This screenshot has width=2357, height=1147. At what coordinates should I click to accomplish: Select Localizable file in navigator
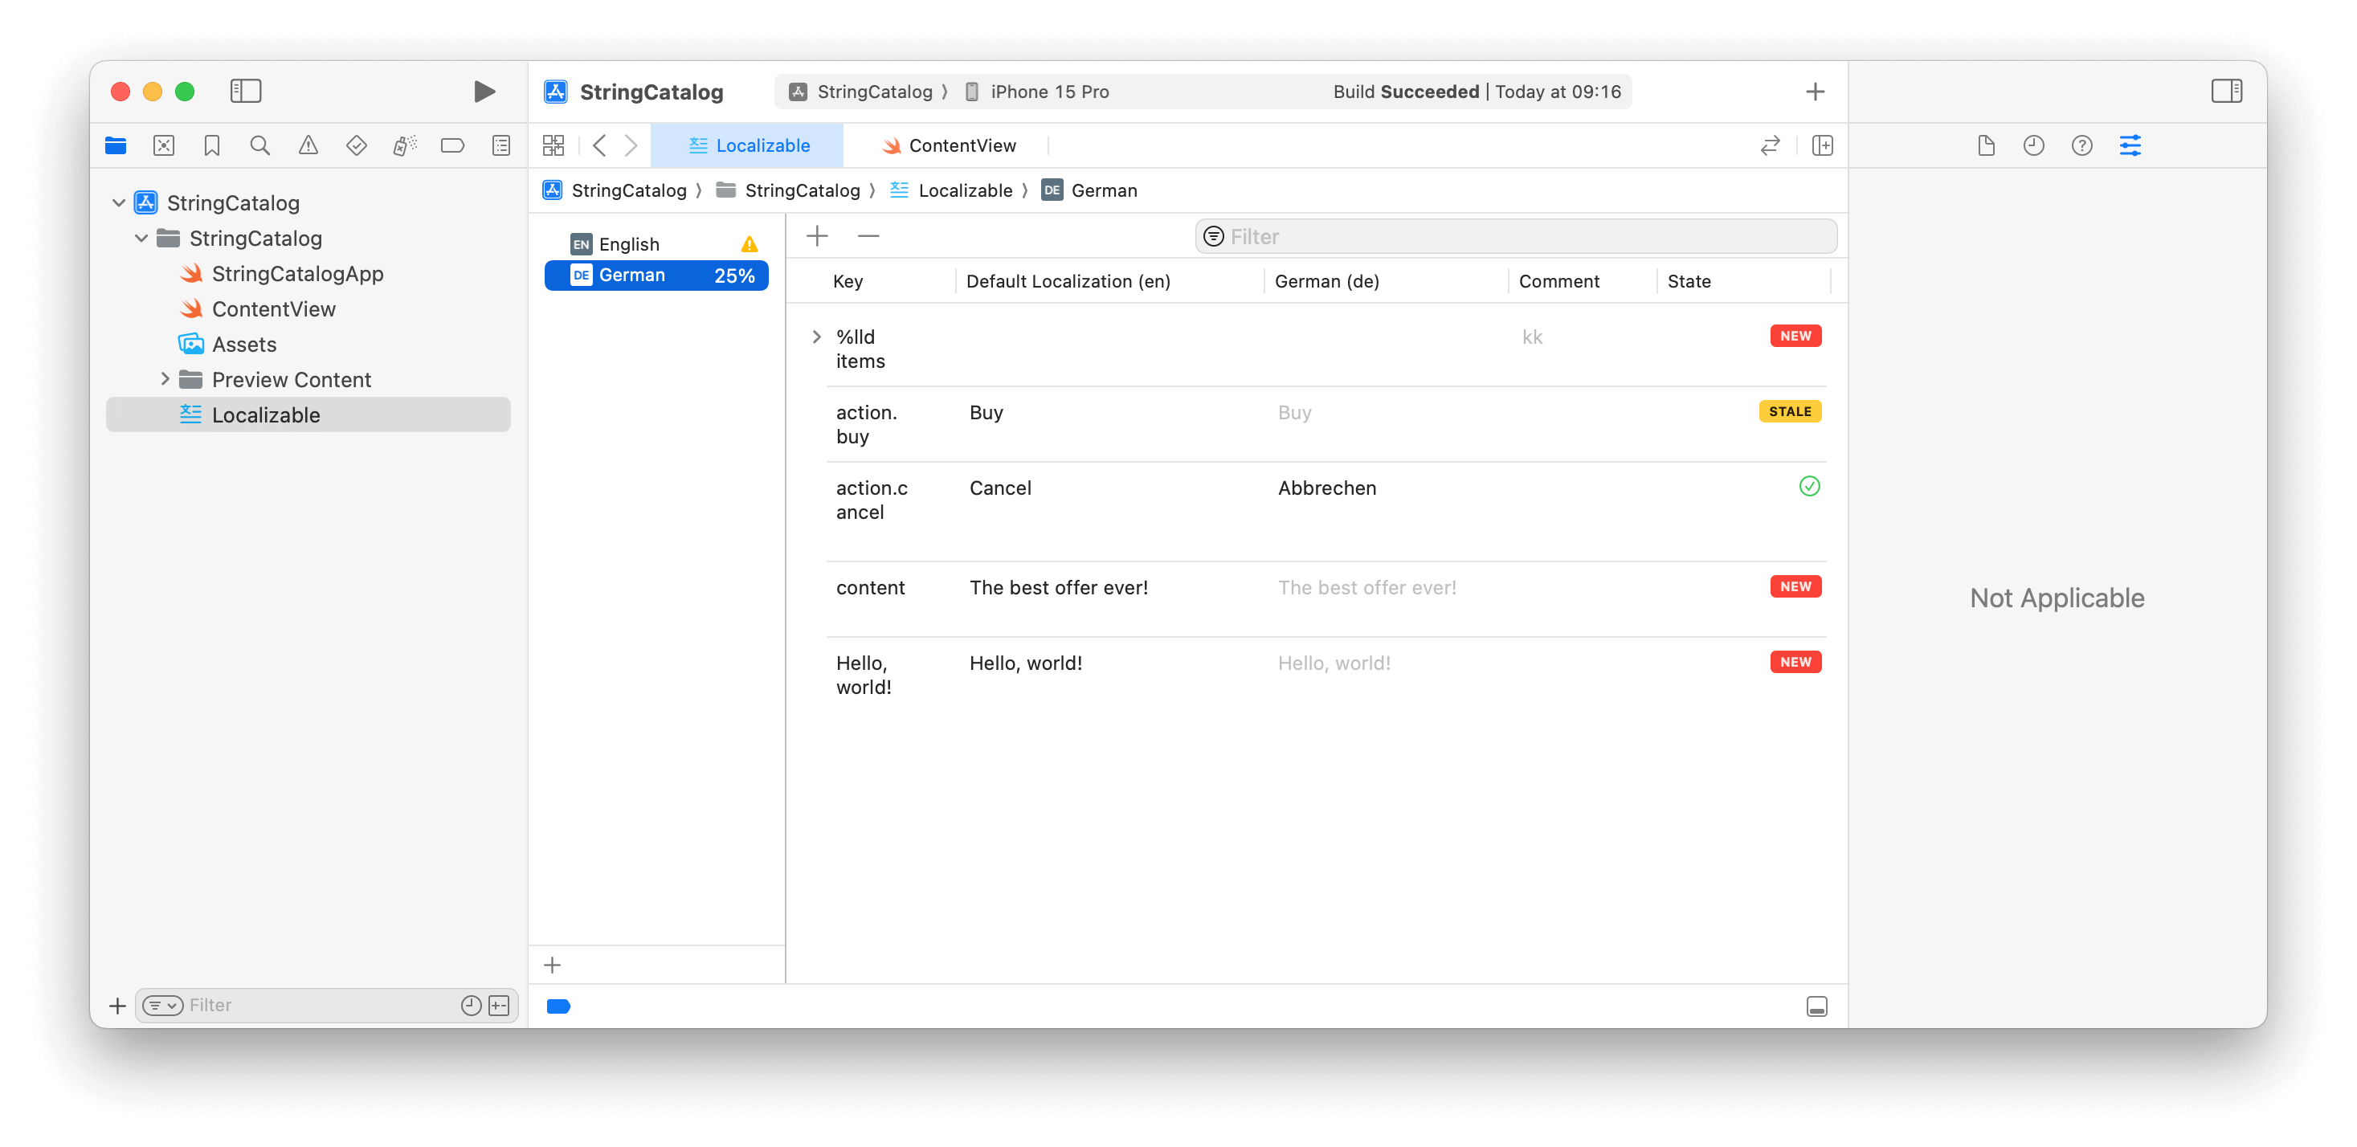(x=308, y=414)
